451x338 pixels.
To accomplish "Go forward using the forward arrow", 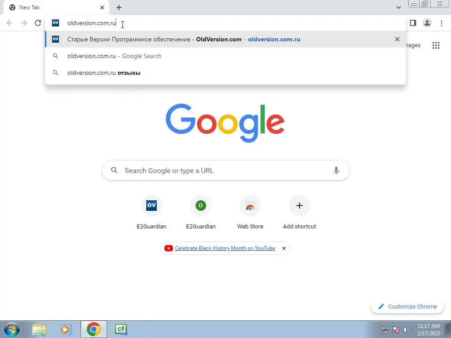I will (x=24, y=23).
